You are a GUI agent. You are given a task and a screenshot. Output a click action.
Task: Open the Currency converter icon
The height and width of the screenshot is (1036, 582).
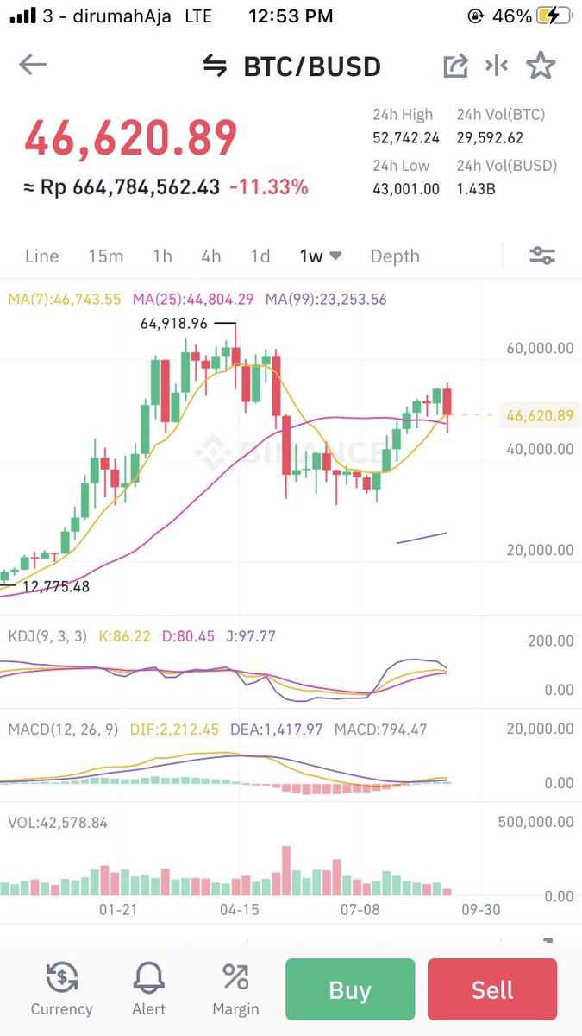coord(61,978)
